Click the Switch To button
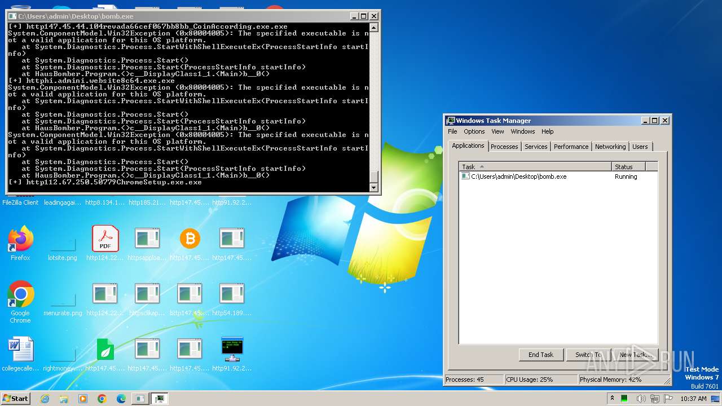The height and width of the screenshot is (406, 722). (x=588, y=355)
